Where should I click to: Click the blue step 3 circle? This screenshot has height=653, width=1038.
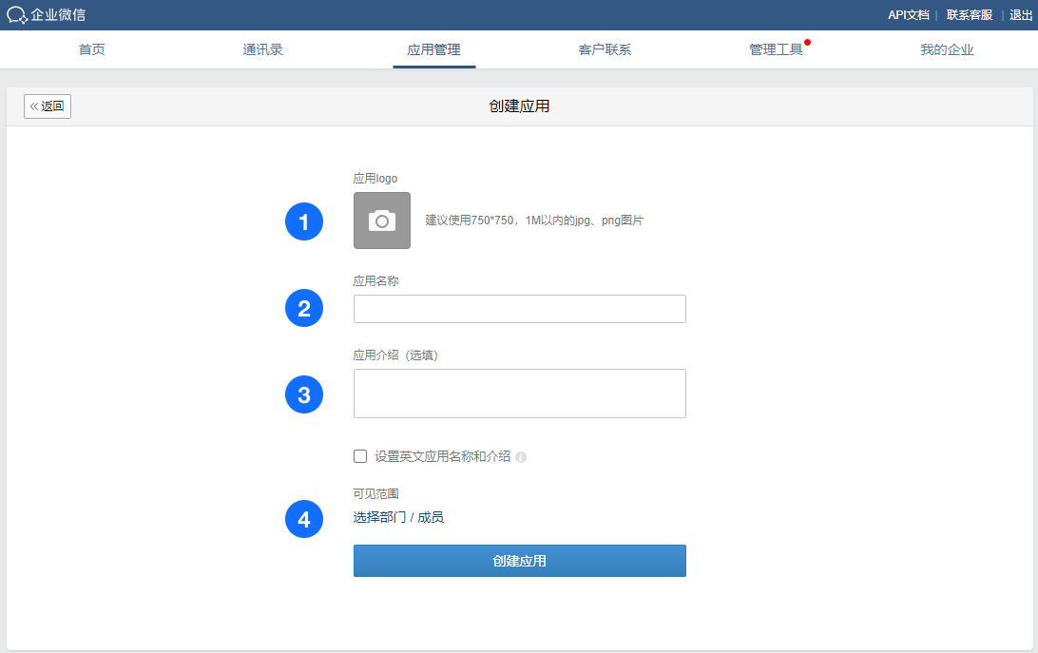pyautogui.click(x=304, y=394)
